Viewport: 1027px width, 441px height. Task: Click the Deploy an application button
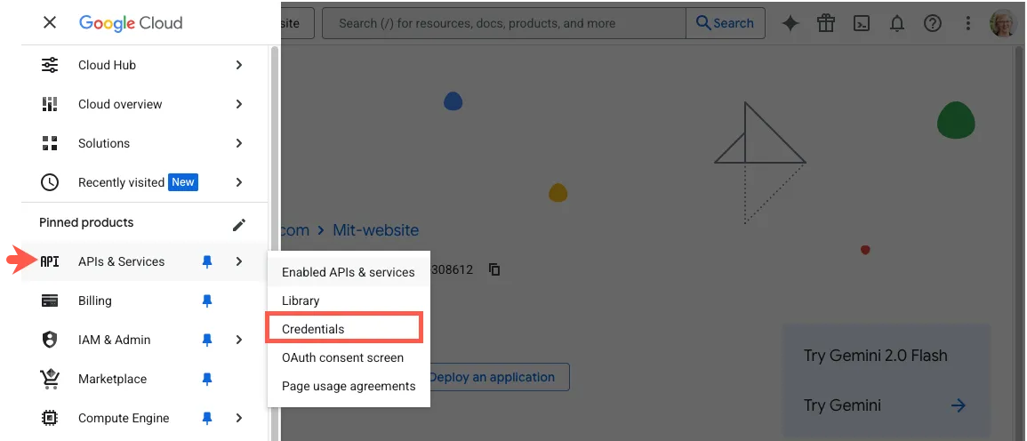[x=498, y=377]
